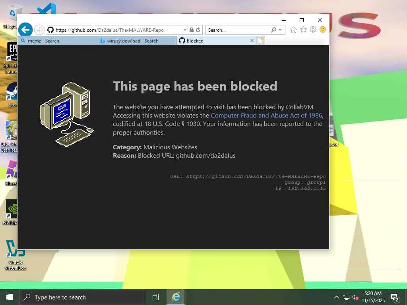
Task: Click the smiley feedback icon
Action: [323, 29]
